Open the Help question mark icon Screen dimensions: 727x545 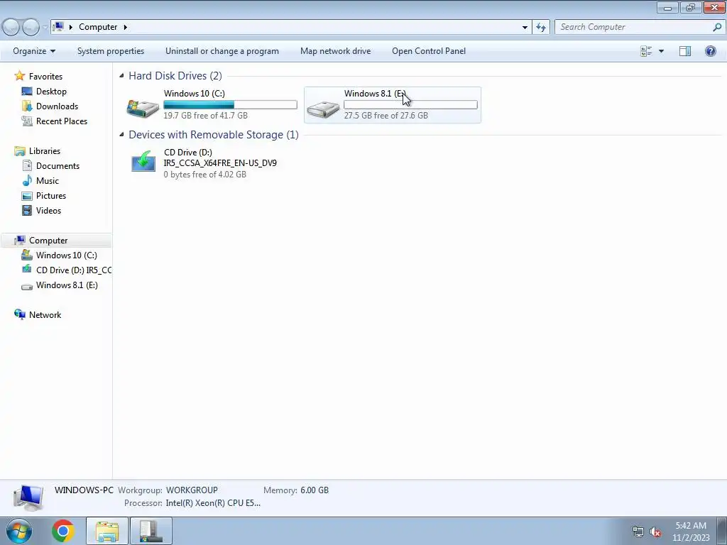710,51
